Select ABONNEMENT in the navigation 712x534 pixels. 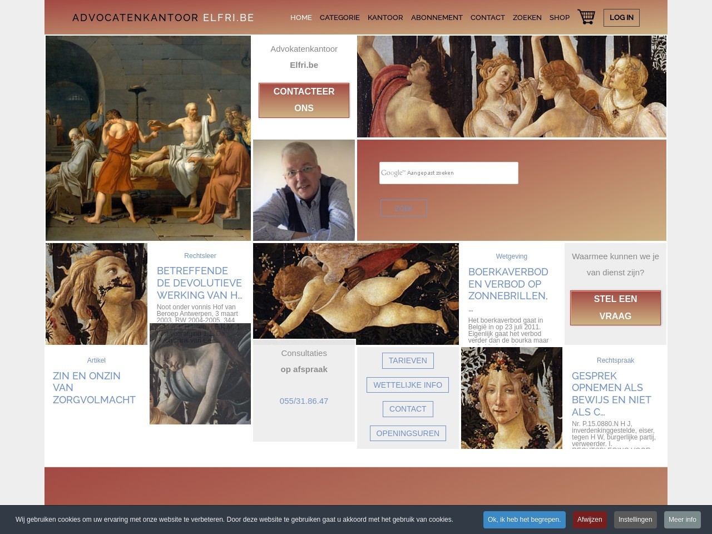click(x=437, y=17)
